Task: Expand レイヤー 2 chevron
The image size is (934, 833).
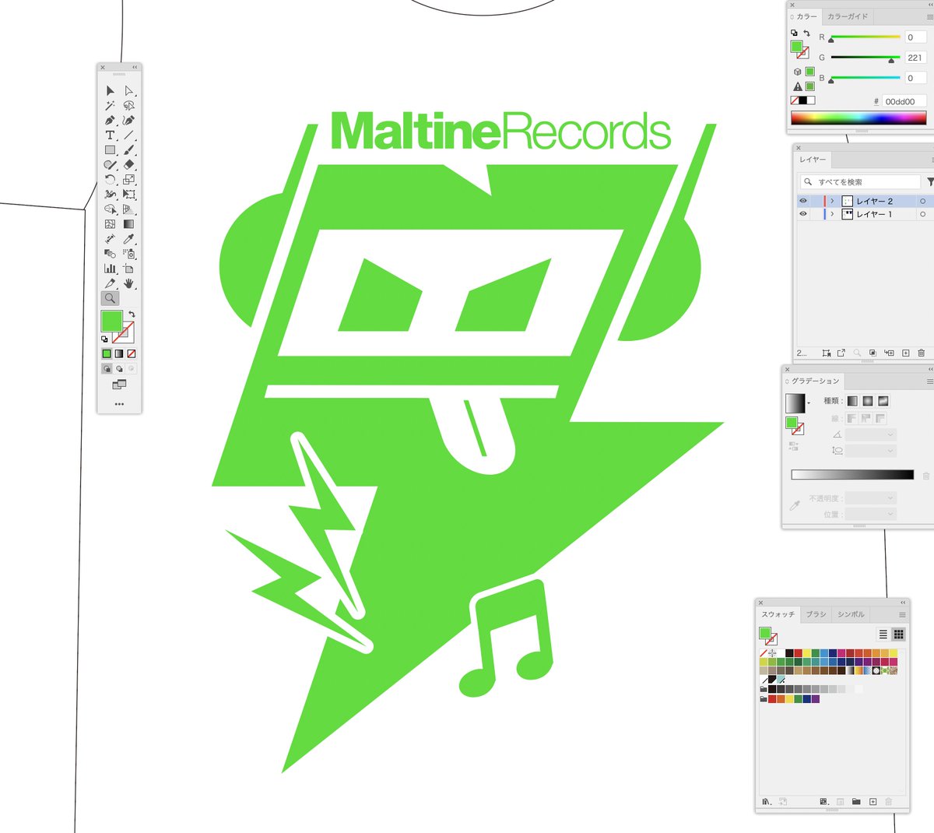Action: pyautogui.click(x=832, y=201)
